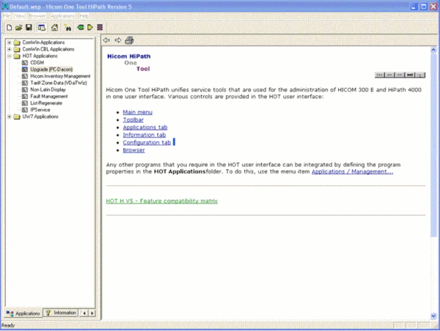The width and height of the screenshot is (440, 331).
Task: Click the yellow forward arrow toolbar icon
Action: point(90,28)
